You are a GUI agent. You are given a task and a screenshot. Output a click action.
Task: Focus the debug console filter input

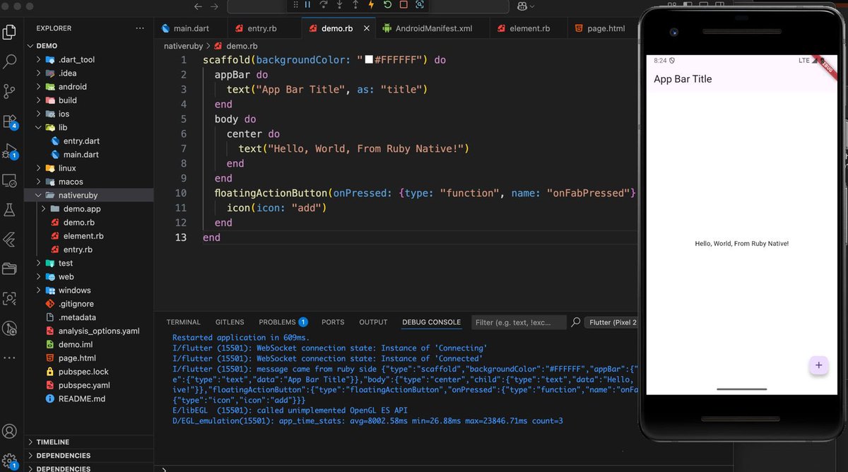click(519, 322)
